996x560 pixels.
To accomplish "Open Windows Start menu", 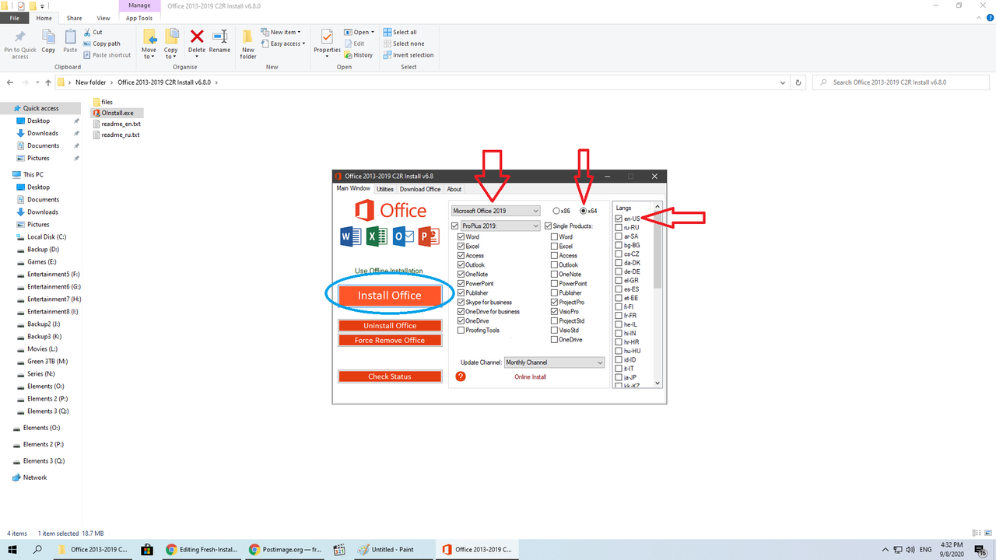I will (12, 549).
